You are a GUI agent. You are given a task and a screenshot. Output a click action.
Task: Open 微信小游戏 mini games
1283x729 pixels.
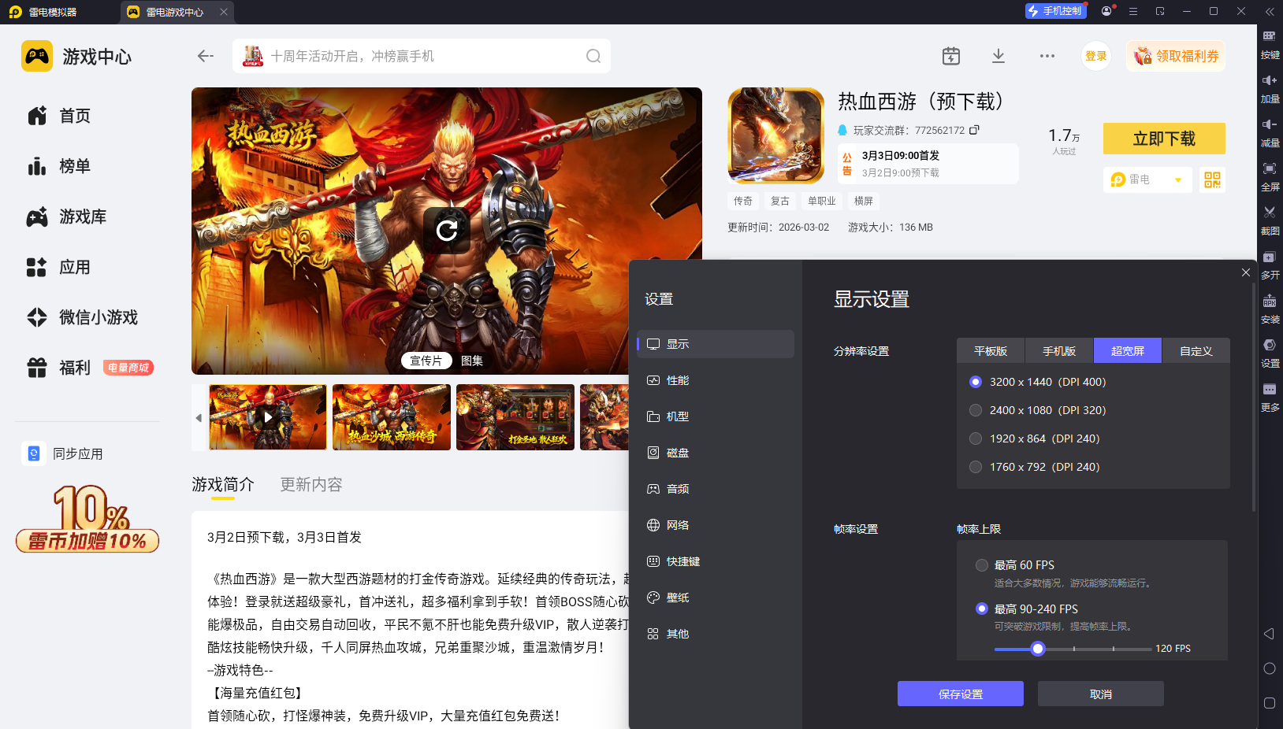83,317
